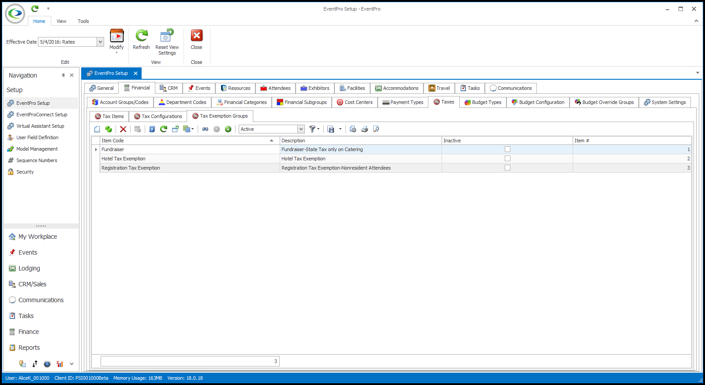This screenshot has width=705, height=385.
Task: Click the Description column header
Action: [360, 141]
